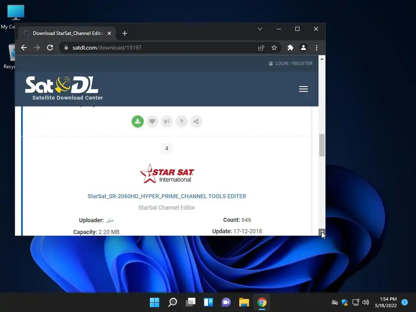416x312 pixels.
Task: Open the StarSat_SR-2060HD_HYPER_PRIME link
Action: point(167,196)
